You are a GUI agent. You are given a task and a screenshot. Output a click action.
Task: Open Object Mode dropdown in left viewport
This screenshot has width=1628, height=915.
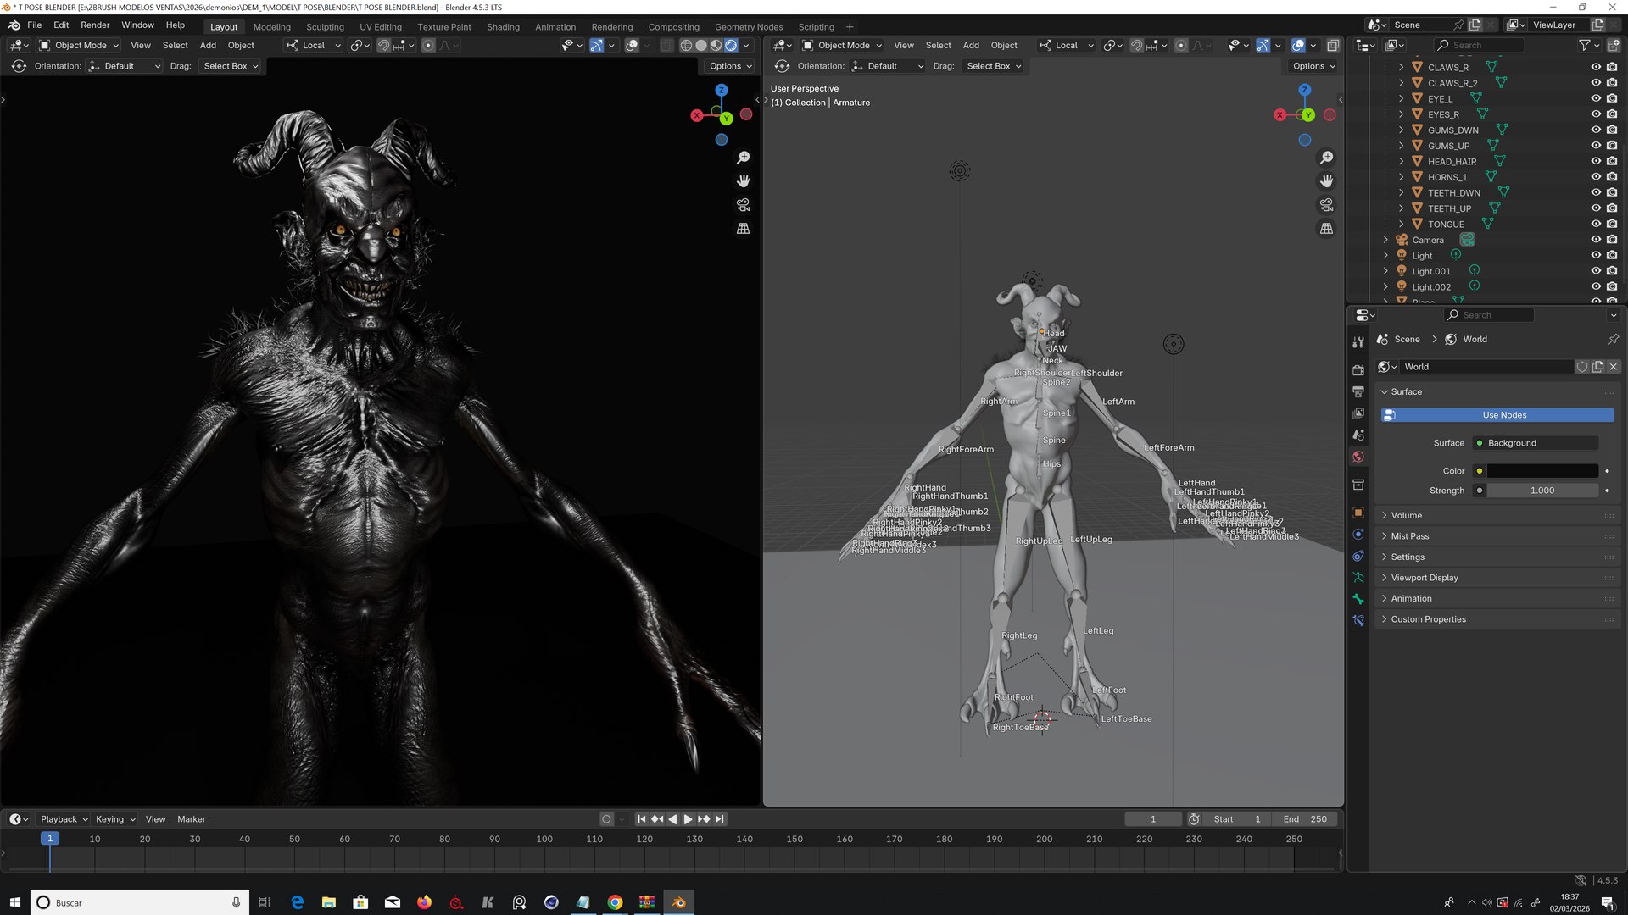pyautogui.click(x=80, y=46)
